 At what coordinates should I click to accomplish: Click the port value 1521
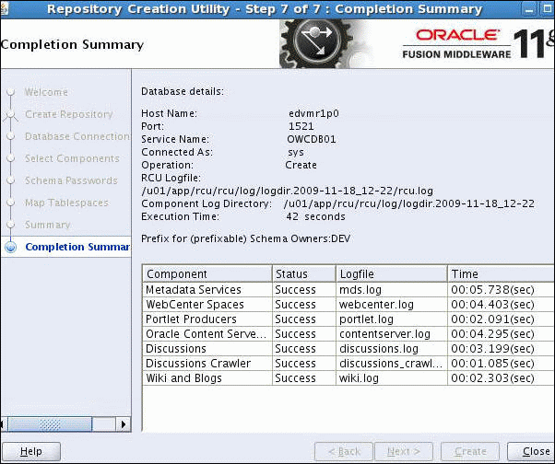(x=301, y=126)
